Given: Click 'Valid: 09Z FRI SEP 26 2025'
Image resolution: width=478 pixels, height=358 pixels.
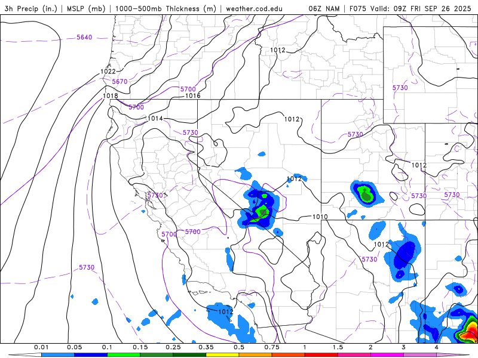Looking at the screenshot, I should (421, 8).
